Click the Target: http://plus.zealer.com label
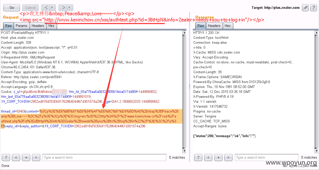The width and height of the screenshot is (319, 170). point(276,8)
